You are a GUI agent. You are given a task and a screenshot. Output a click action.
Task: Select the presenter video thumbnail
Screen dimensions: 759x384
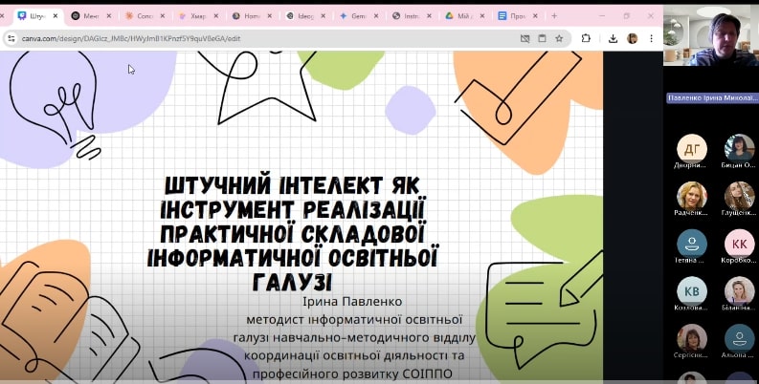coord(710,35)
